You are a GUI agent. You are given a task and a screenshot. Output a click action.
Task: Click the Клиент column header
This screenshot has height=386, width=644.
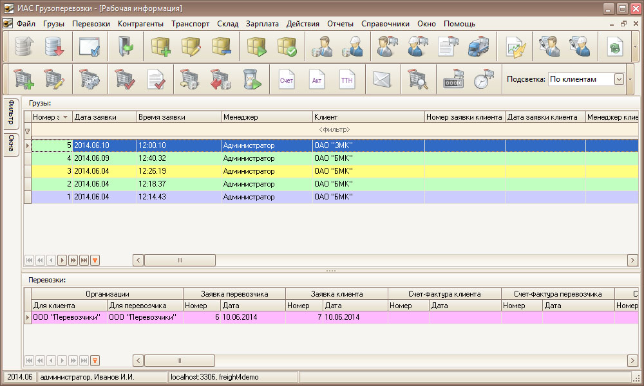point(368,117)
